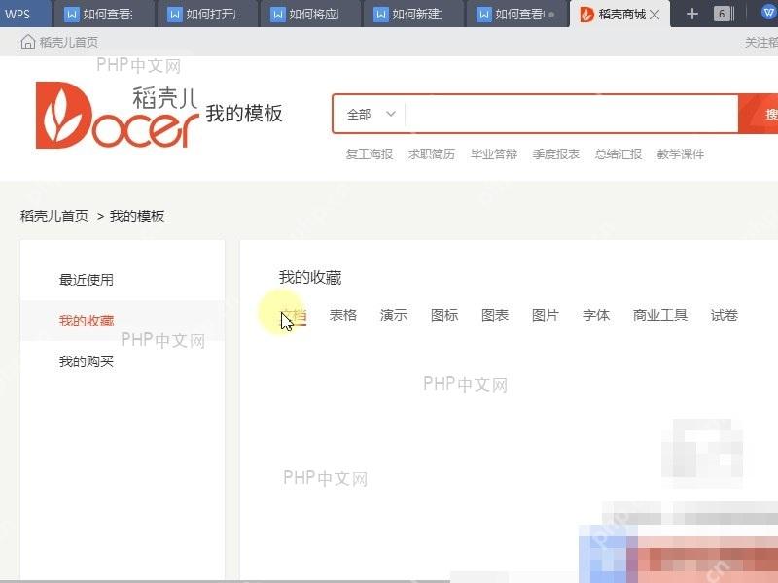Go to 稻壳儿首页 in breadcrumb
778x583 pixels.
click(x=54, y=216)
